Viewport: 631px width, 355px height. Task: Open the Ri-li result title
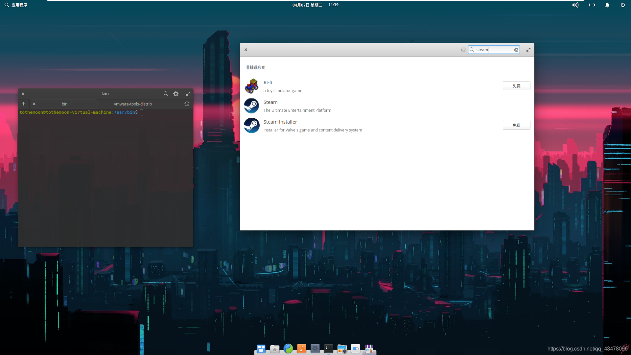(x=268, y=83)
